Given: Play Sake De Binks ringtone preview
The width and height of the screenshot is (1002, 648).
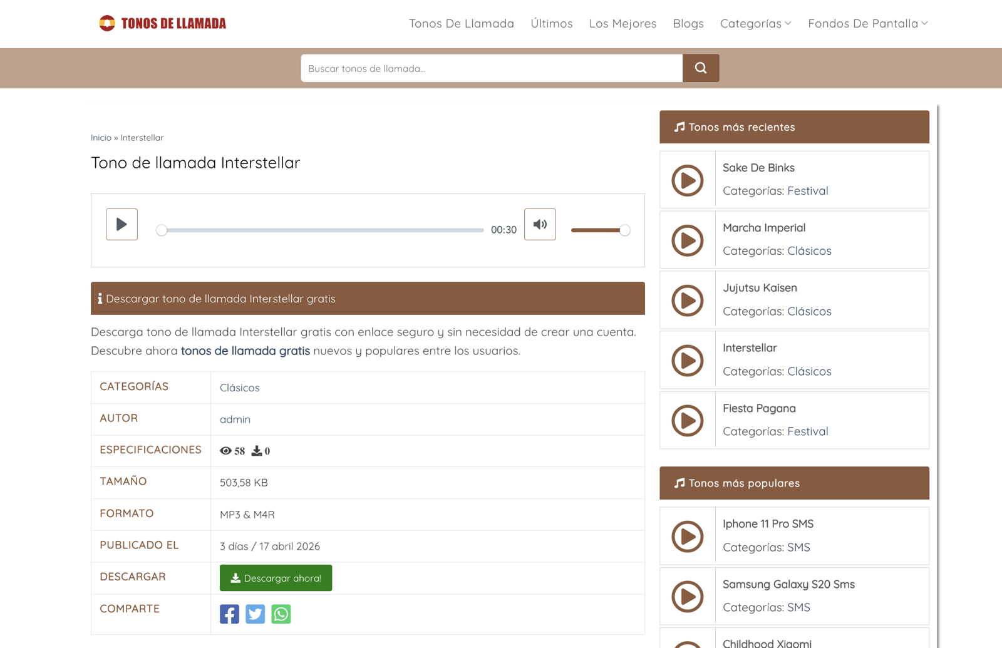Looking at the screenshot, I should click(688, 180).
